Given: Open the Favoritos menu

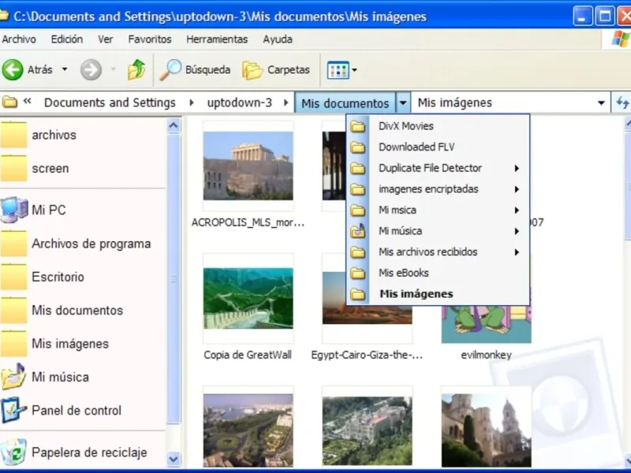Looking at the screenshot, I should [x=150, y=39].
